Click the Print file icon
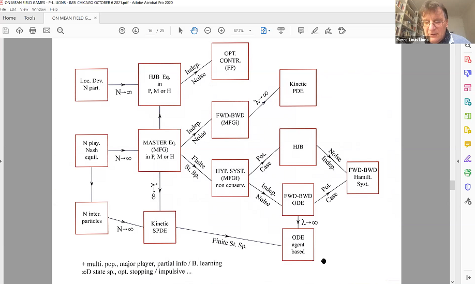The height and width of the screenshot is (284, 475). point(33,31)
